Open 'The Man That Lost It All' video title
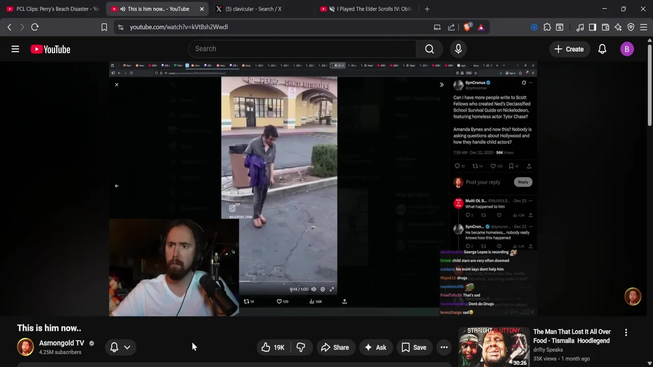 coord(572,336)
